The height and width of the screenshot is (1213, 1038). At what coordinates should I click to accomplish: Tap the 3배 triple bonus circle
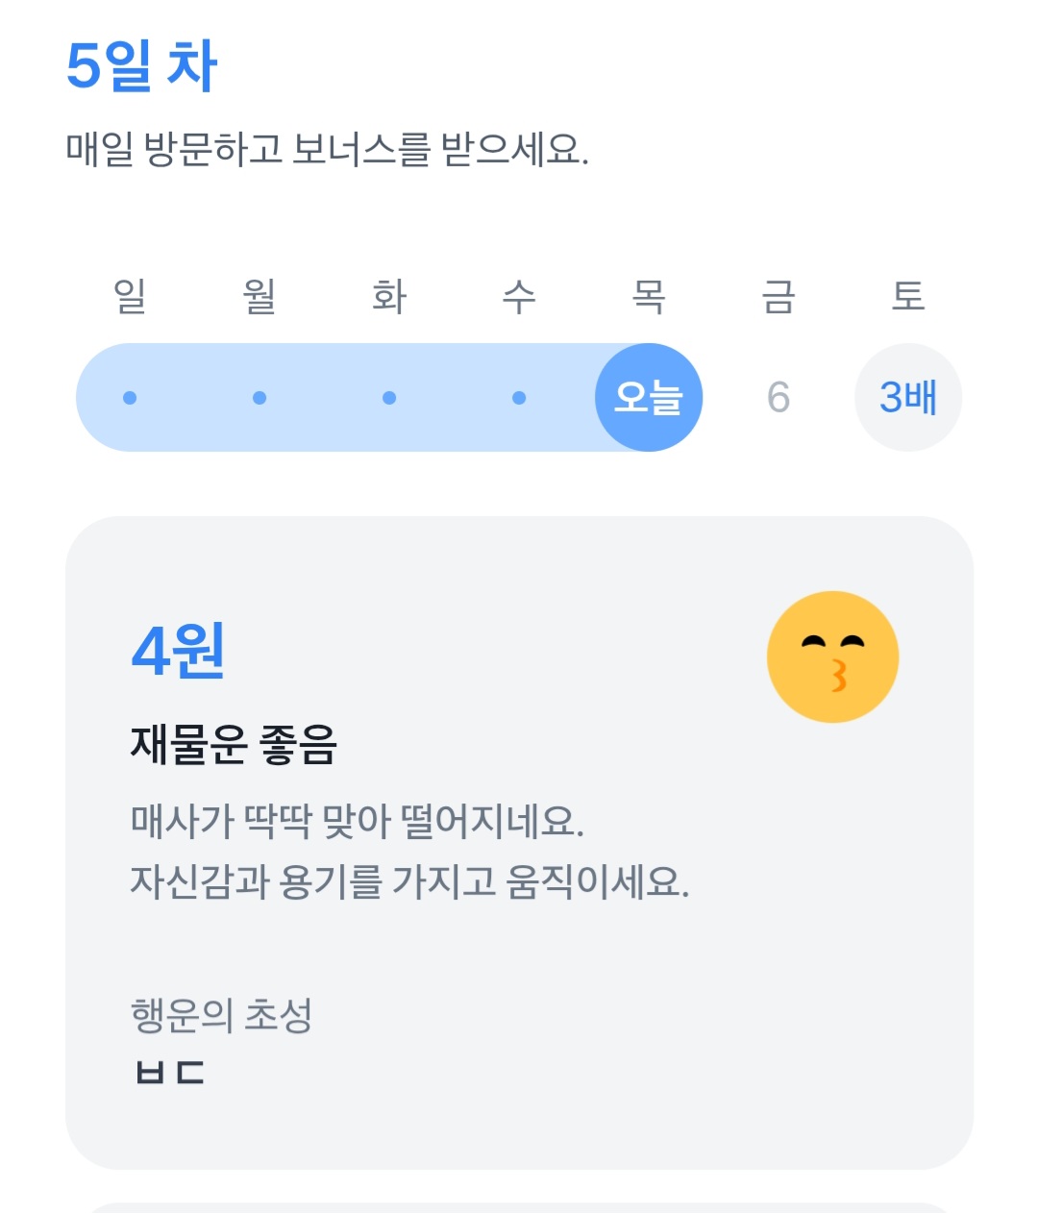(x=908, y=397)
